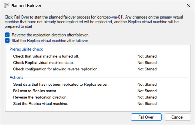
Task: Uncheck Start the Replica virtual machine after failover
Action: click(7, 40)
